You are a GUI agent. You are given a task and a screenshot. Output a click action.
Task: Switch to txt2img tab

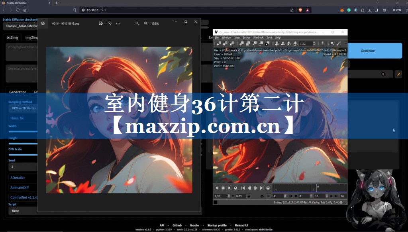[12, 37]
